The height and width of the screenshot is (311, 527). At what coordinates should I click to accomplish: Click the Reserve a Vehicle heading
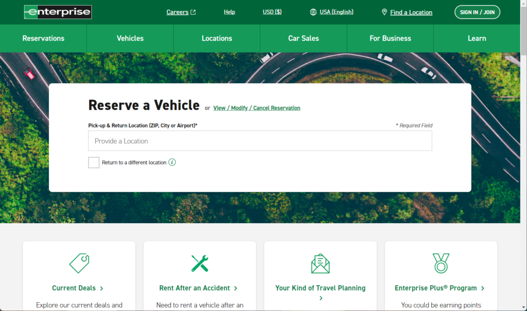[x=144, y=105]
